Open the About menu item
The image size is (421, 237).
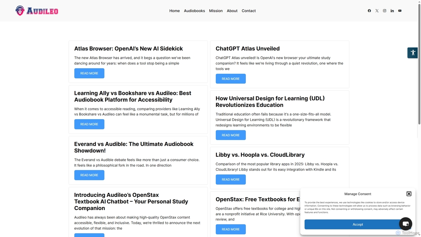tap(232, 11)
